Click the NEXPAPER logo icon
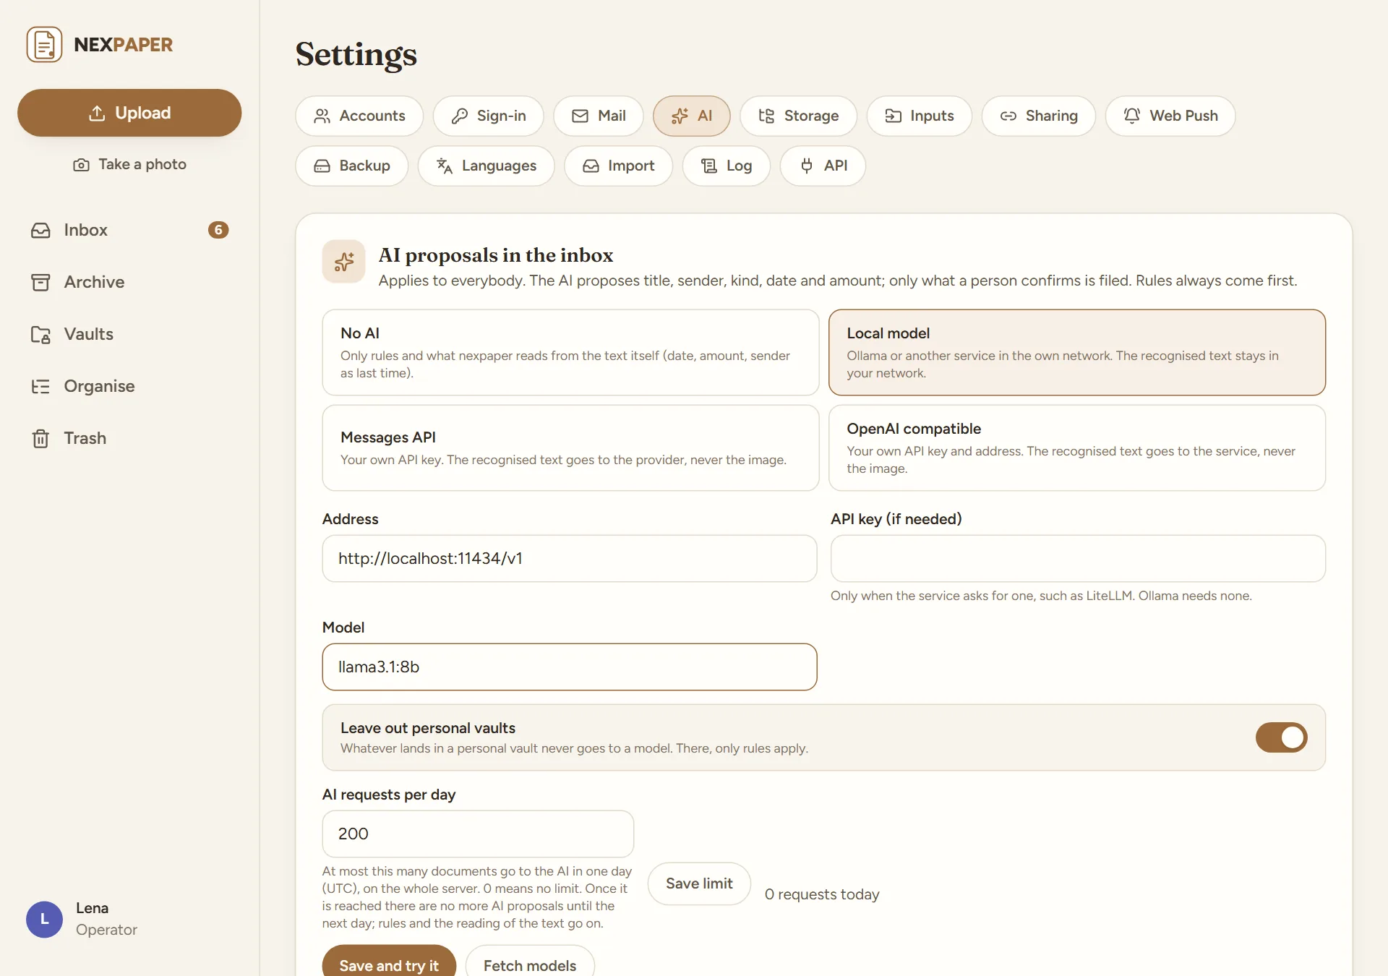Screen dimensions: 1388x976 pyautogui.click(x=44, y=45)
